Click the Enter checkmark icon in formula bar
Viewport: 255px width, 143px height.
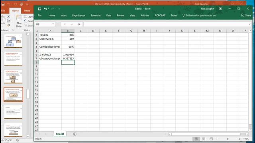click(72, 24)
